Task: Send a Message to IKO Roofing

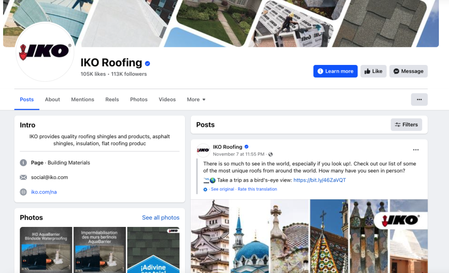Action: click(408, 71)
